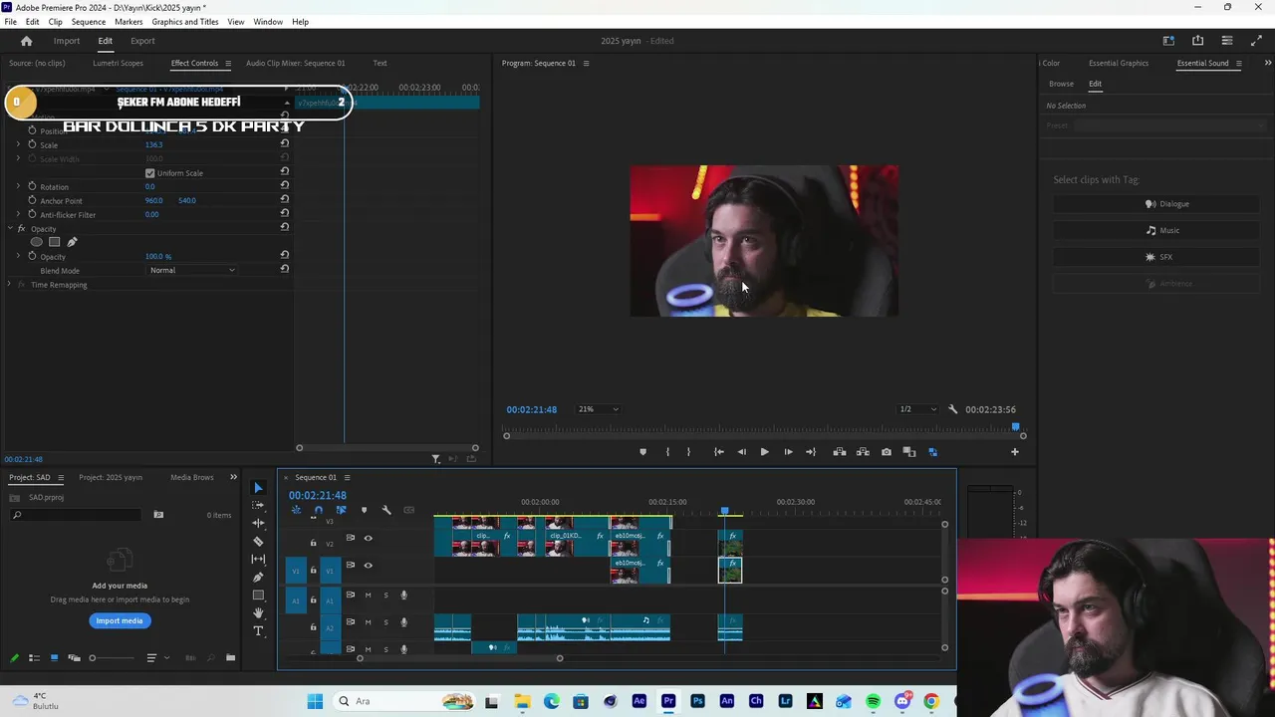Click the timeline Add Marker icon
Viewport: 1275px width, 717px height.
click(364, 510)
